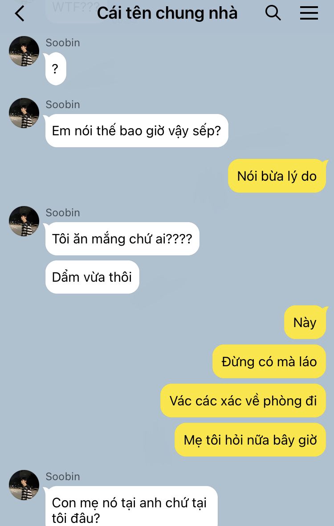334x526 pixels.
Task: Tap Soobin's avatar next to "Em nói thế"
Action: pyautogui.click(x=24, y=113)
